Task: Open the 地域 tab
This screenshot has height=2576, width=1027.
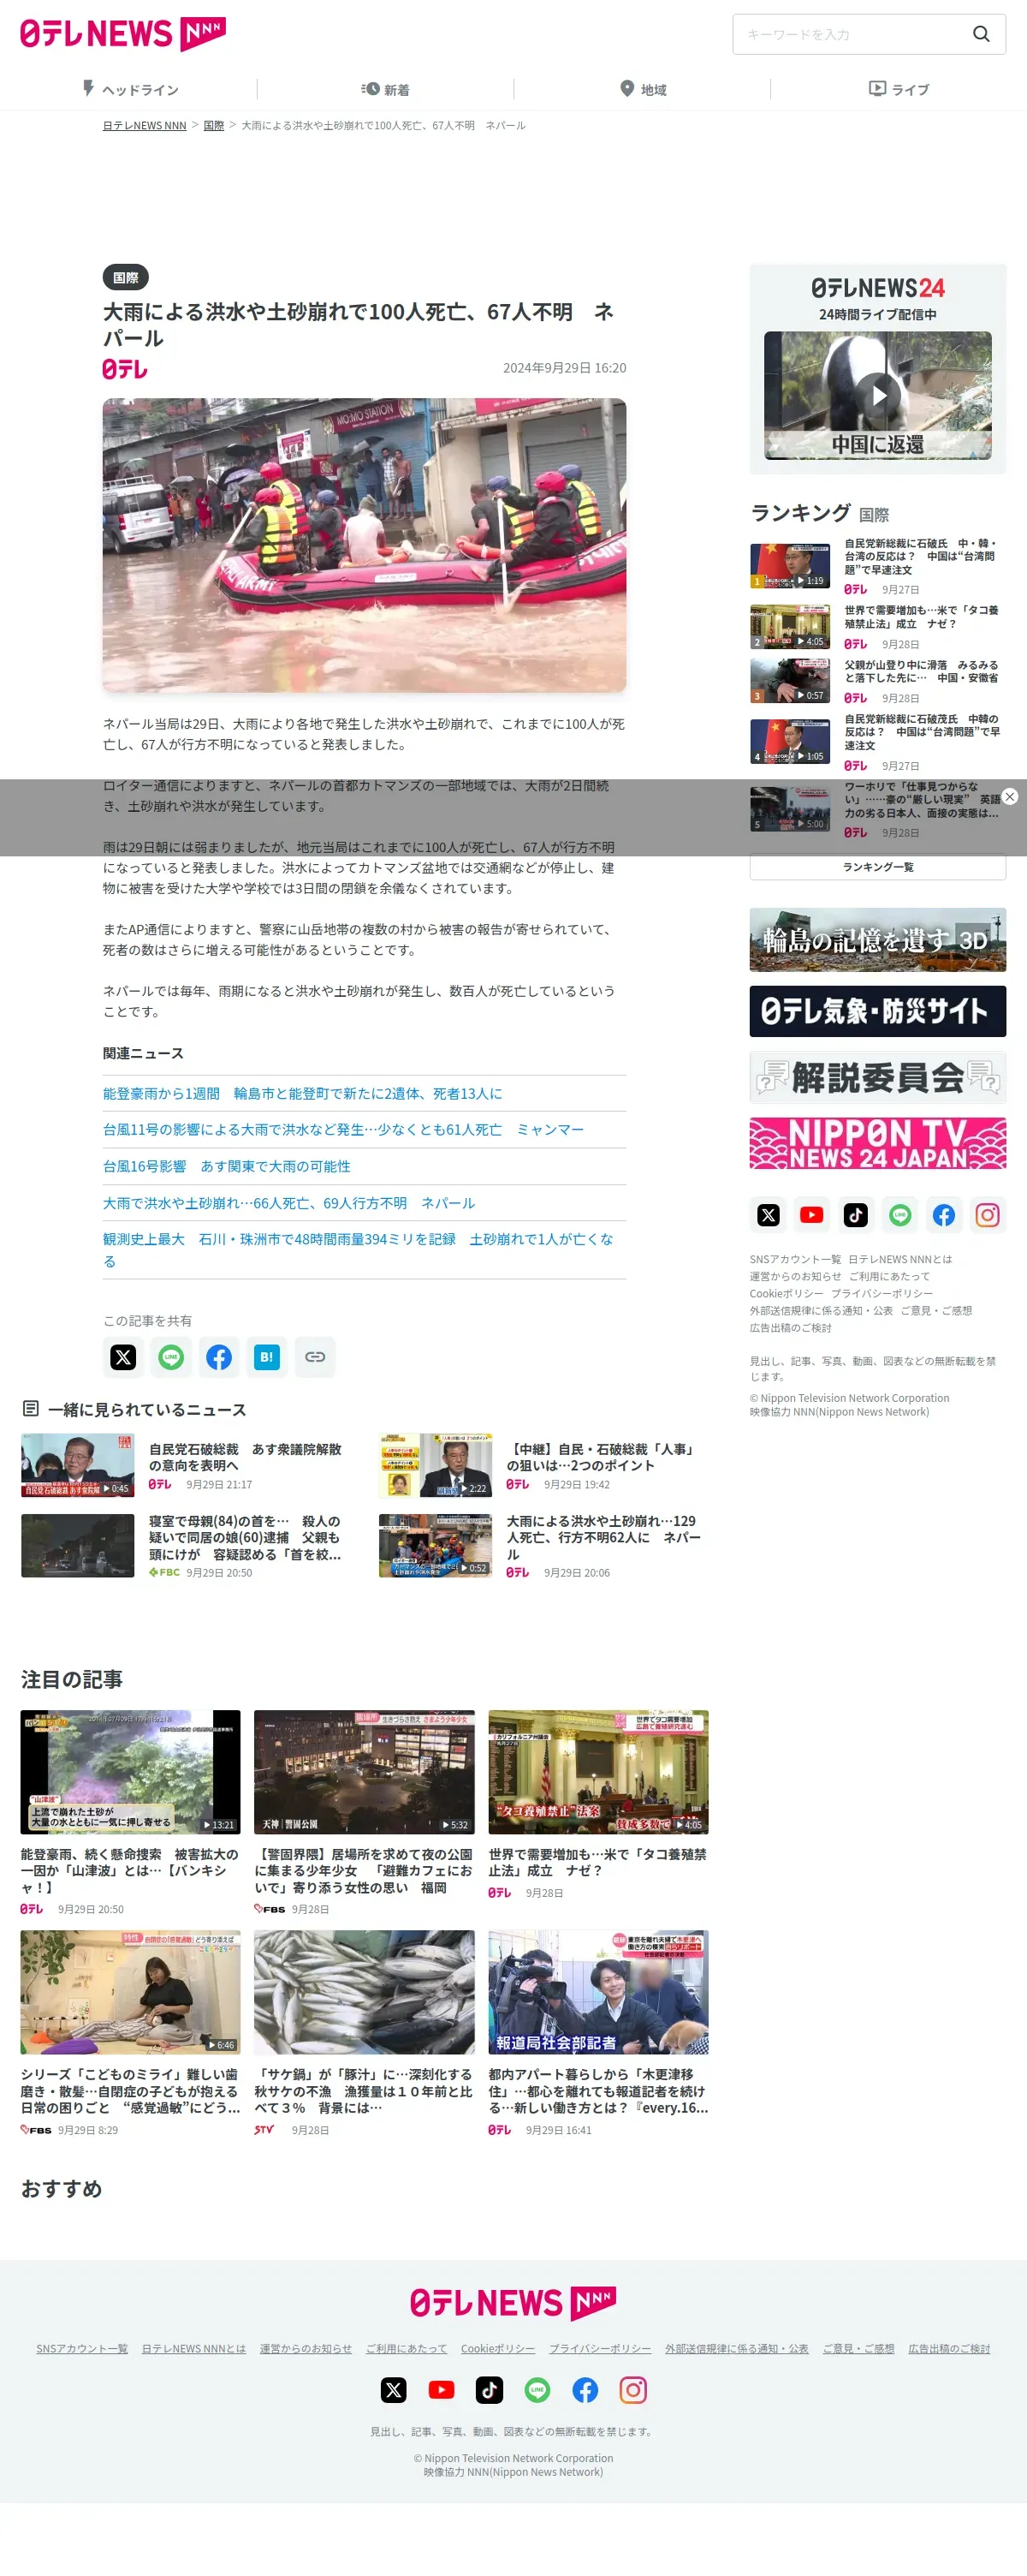Action: point(643,89)
